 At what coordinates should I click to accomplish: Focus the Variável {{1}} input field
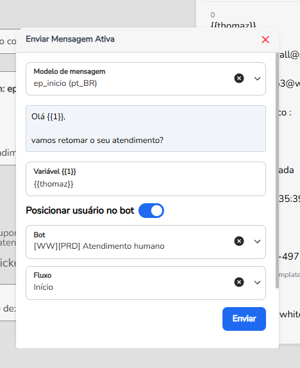point(146,179)
